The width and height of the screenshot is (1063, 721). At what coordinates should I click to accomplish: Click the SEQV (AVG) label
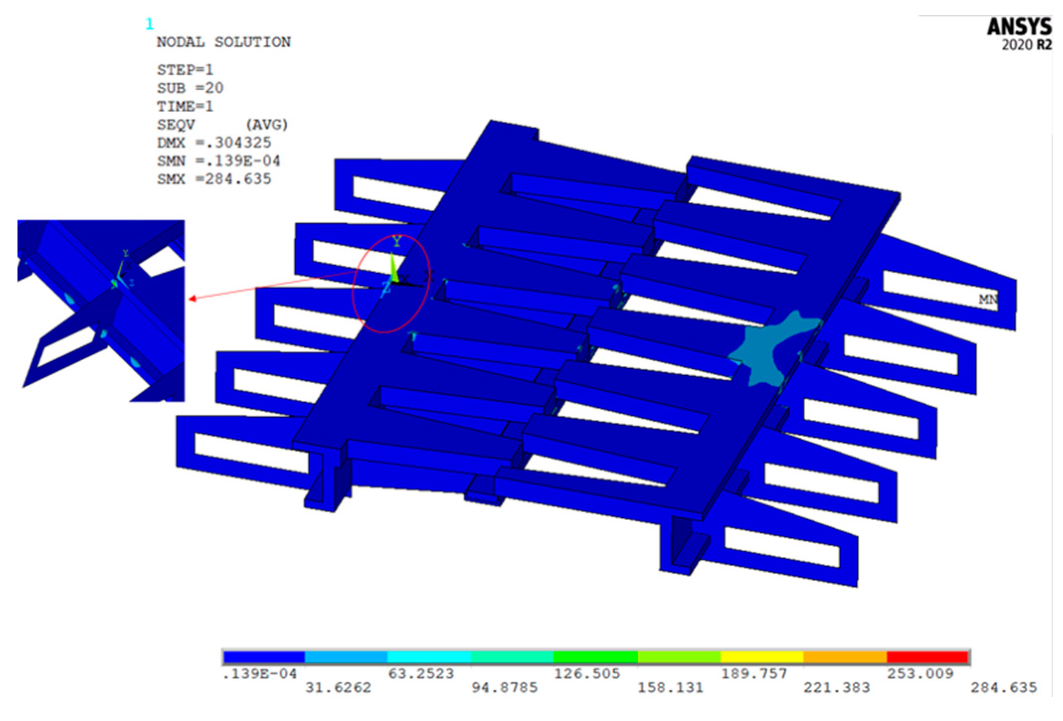click(222, 124)
